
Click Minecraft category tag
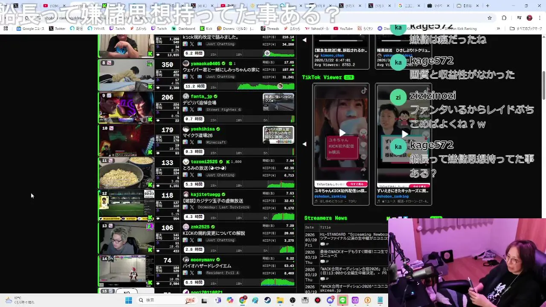[x=216, y=142]
